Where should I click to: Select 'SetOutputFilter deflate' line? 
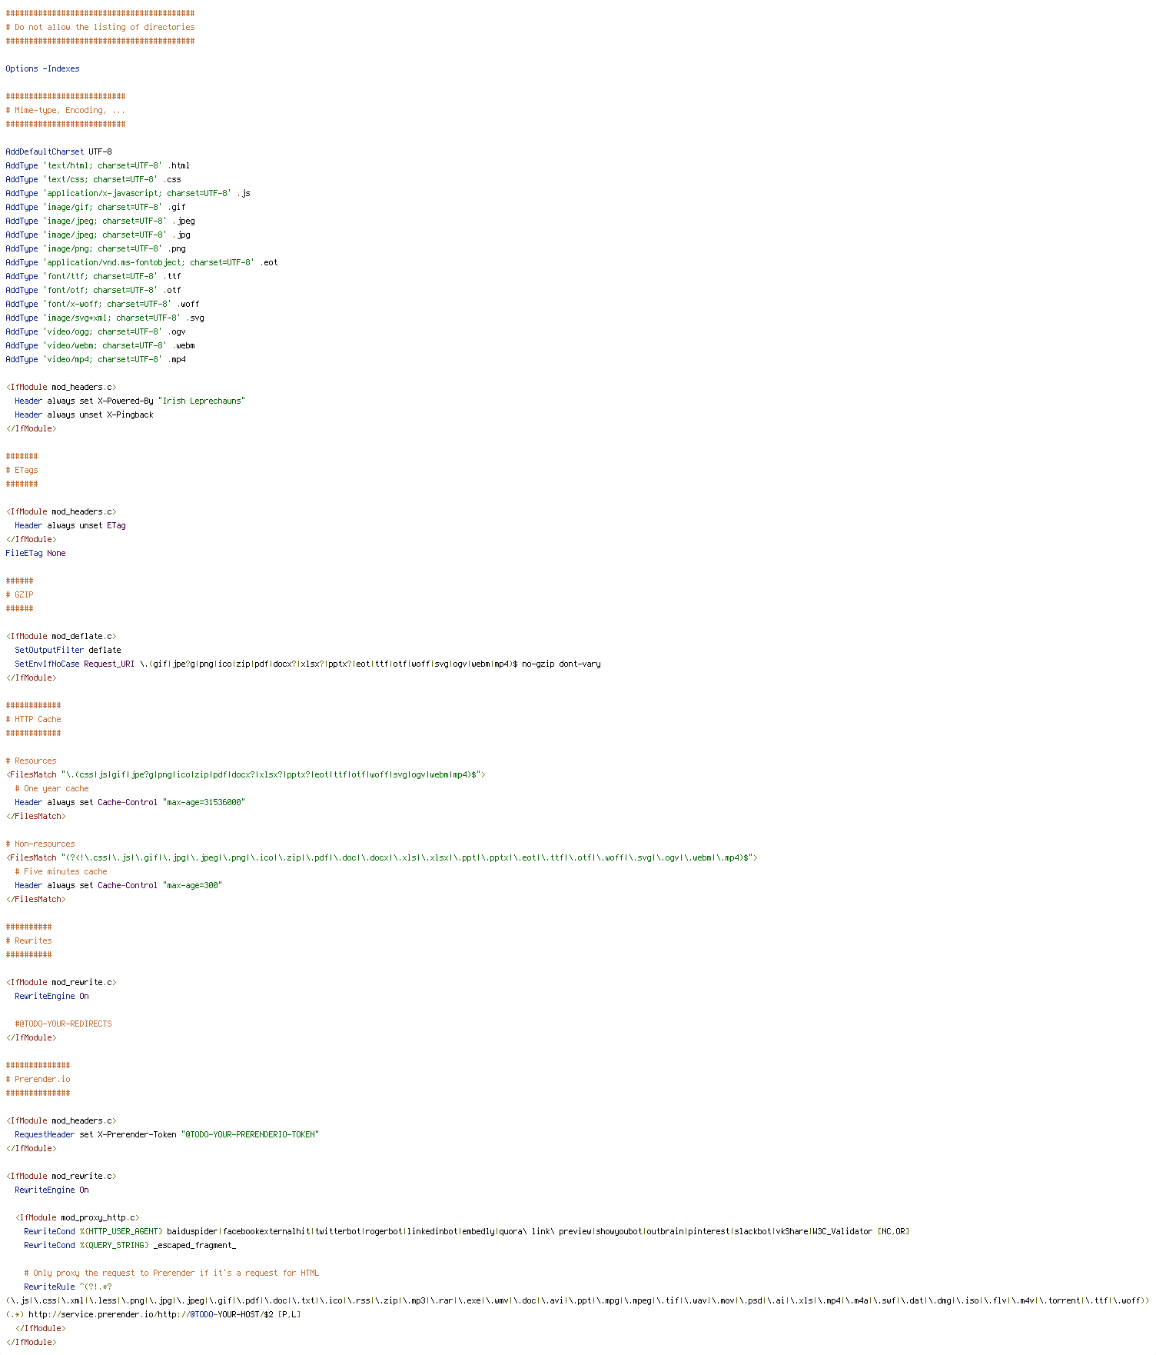coord(68,650)
